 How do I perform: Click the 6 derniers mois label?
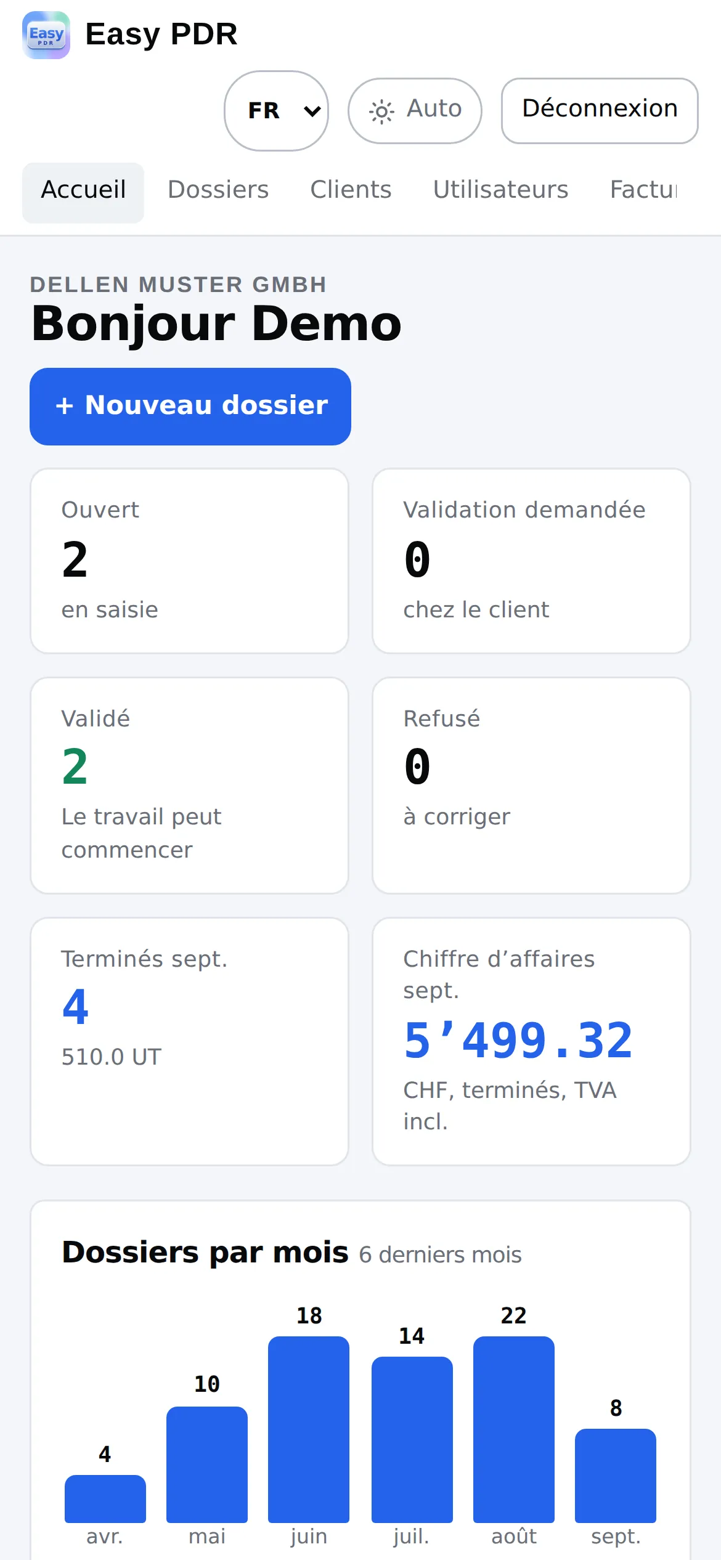coord(441,1255)
